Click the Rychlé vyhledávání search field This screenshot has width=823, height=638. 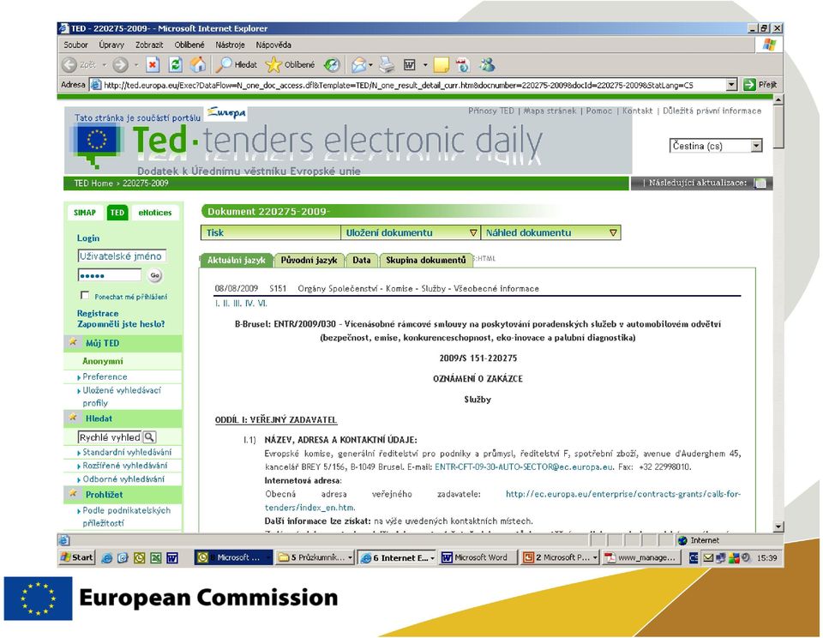(111, 436)
